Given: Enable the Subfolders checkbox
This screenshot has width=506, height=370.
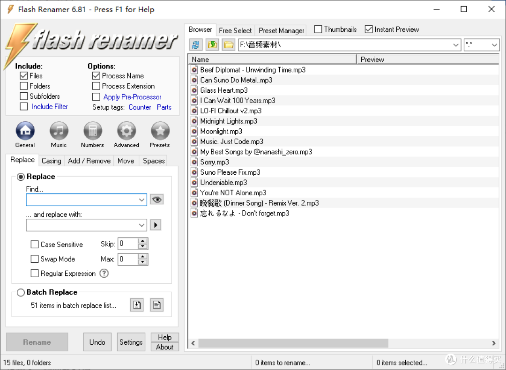Looking at the screenshot, I should coord(23,96).
